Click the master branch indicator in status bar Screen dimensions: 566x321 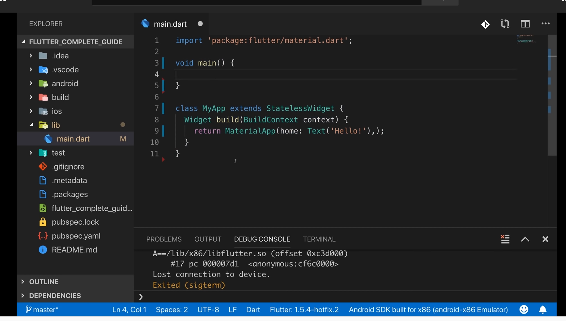42,310
